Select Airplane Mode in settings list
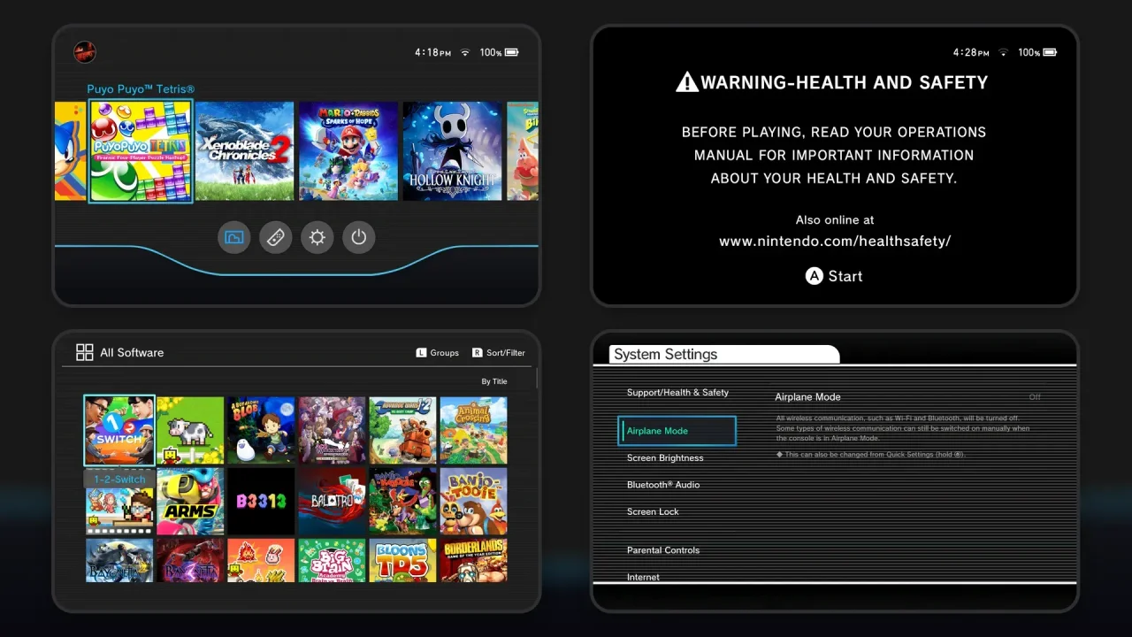The image size is (1132, 637). coord(677,431)
